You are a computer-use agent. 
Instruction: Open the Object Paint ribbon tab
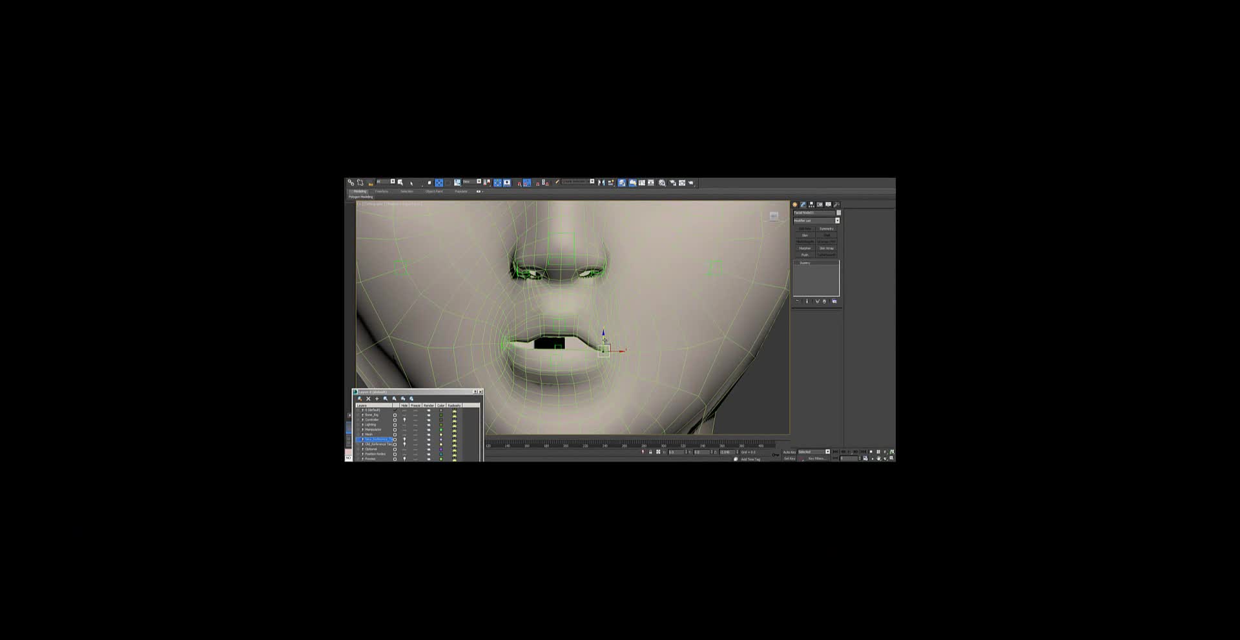coord(433,192)
